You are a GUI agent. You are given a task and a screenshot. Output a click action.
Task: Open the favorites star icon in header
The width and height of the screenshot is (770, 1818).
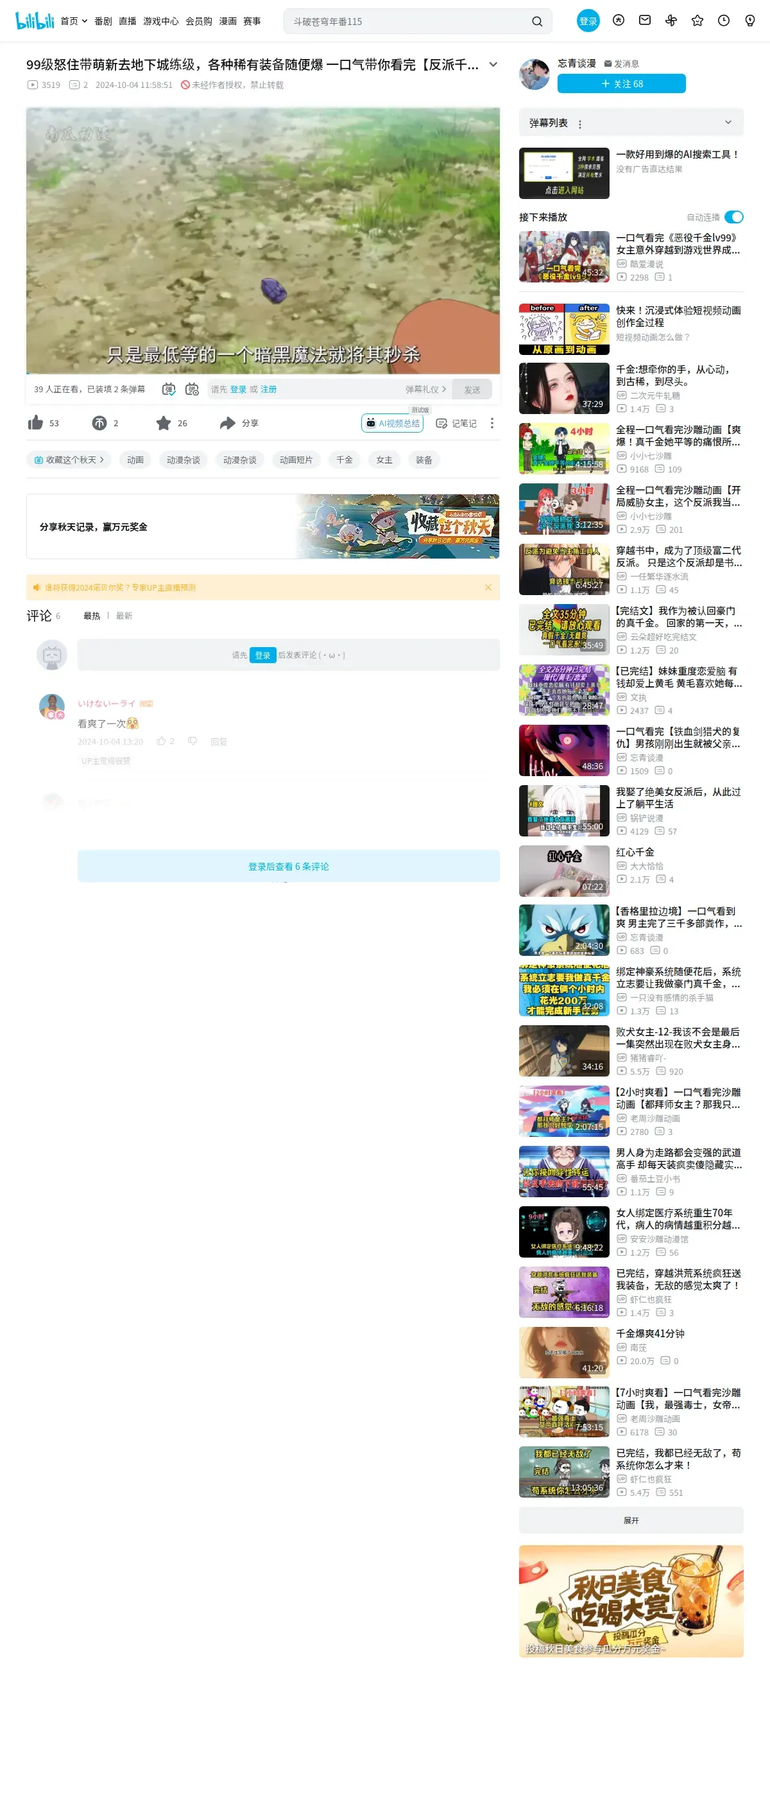[x=697, y=21]
